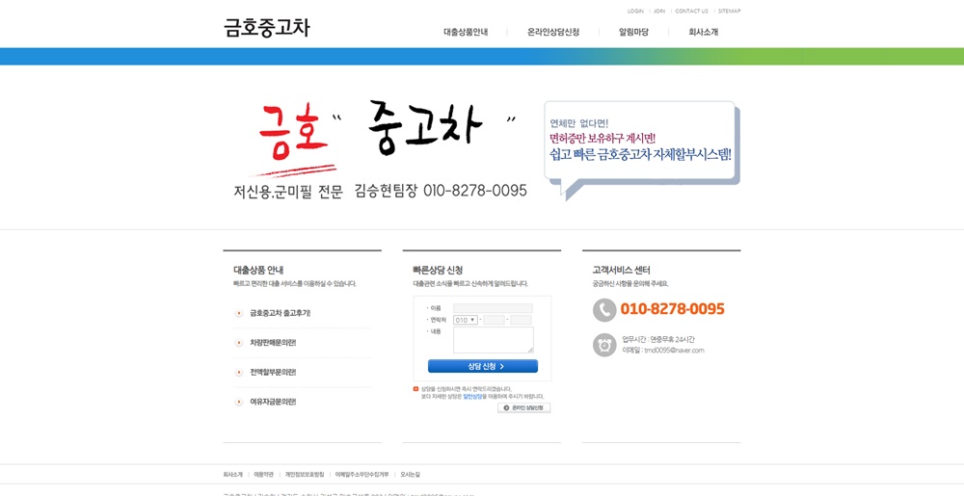
Task: Open the footer 이메일주소무단수집거부 link
Action: pos(362,475)
